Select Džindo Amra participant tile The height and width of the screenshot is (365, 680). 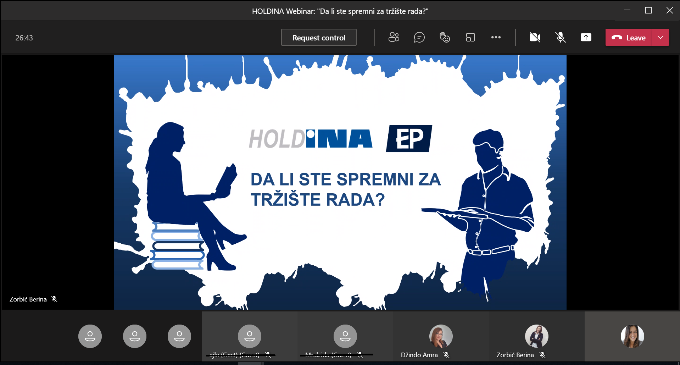coord(441,336)
